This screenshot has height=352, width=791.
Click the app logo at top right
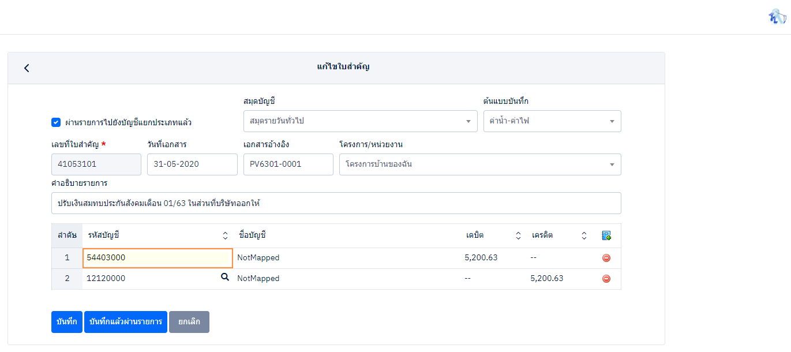point(777,17)
